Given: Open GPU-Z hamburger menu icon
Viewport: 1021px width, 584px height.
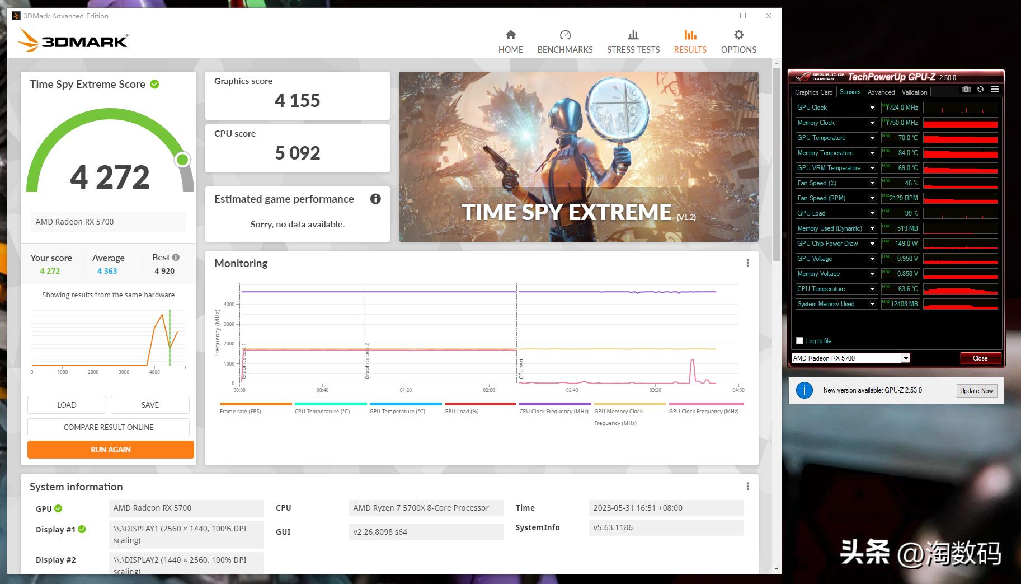Looking at the screenshot, I should [x=995, y=90].
